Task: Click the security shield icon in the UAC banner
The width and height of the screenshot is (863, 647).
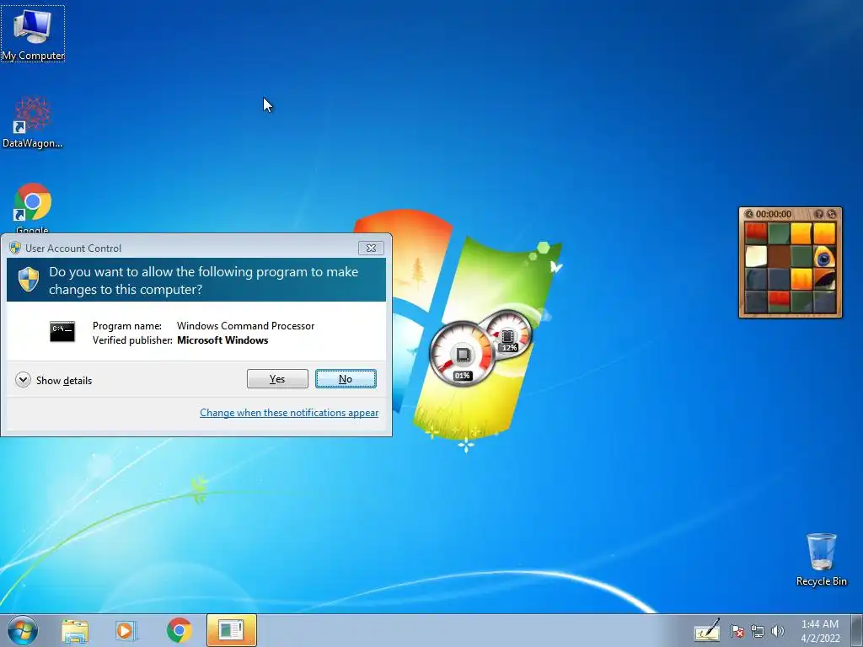Action: pyautogui.click(x=29, y=280)
